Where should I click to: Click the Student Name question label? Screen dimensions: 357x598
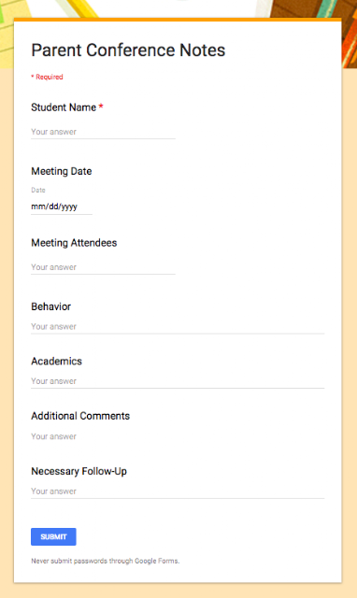(x=64, y=107)
